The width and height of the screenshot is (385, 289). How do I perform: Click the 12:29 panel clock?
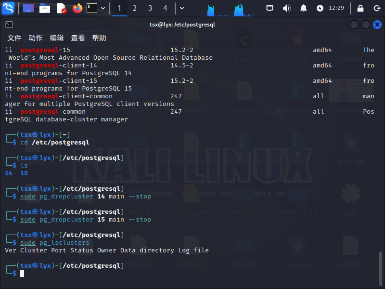click(336, 8)
